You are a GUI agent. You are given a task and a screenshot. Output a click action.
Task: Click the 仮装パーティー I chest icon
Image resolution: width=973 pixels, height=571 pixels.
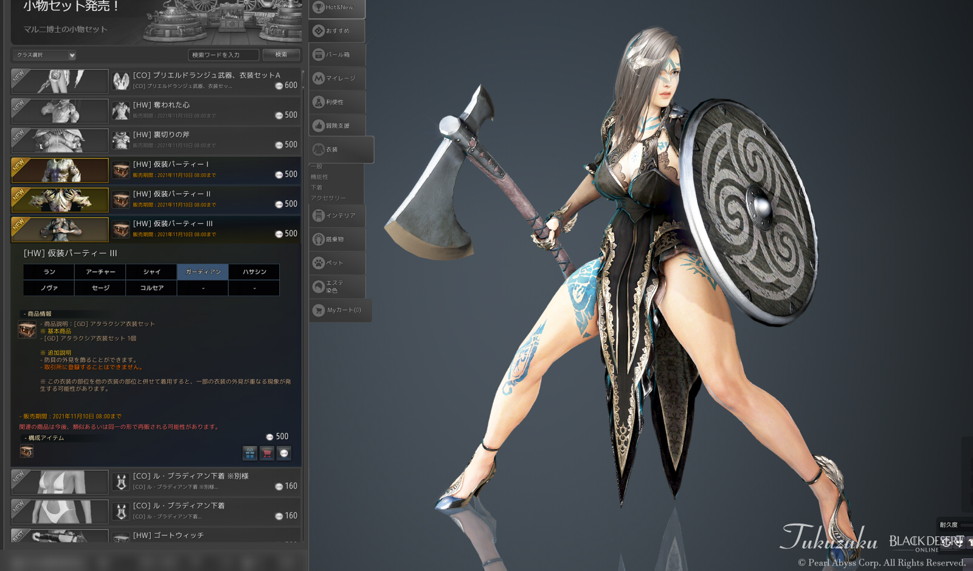point(121,170)
